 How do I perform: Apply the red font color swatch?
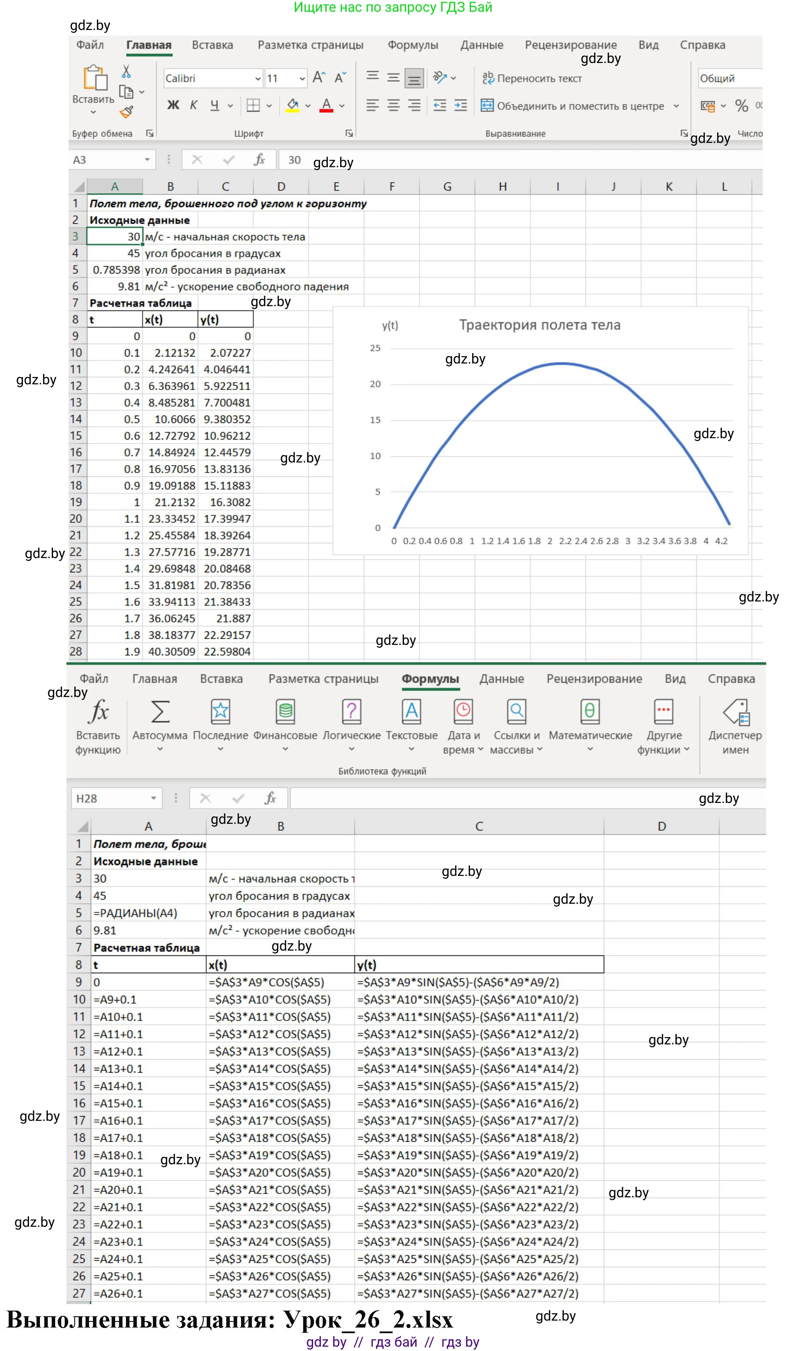coord(326,106)
